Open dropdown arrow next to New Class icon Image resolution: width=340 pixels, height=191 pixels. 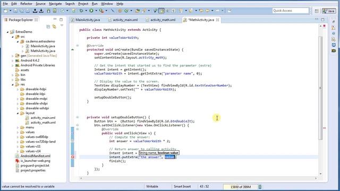[x=131, y=11]
